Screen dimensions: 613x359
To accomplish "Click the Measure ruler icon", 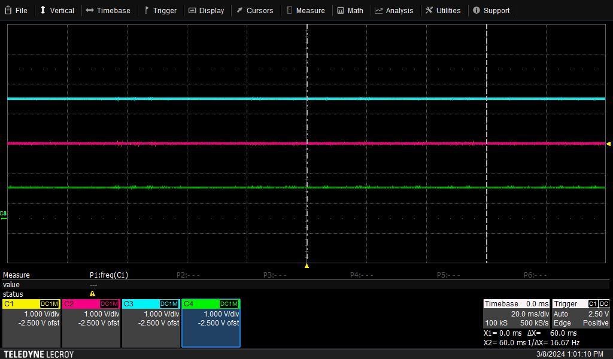I will pyautogui.click(x=289, y=10).
